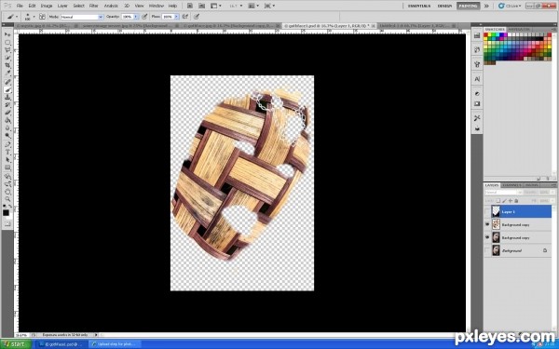Click the Windows Start button
This screenshot has height=349, width=559.
click(x=15, y=344)
